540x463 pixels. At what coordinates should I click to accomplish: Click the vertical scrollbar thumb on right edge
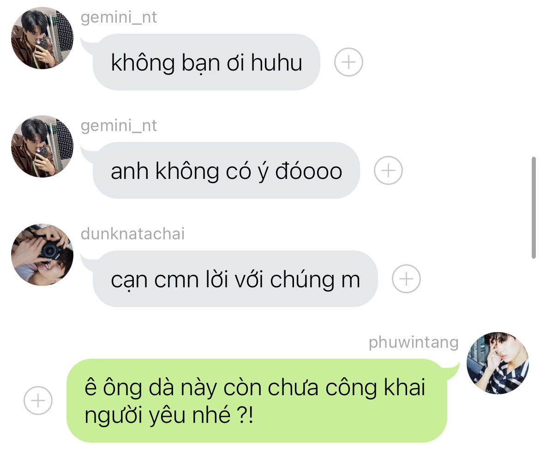(534, 208)
